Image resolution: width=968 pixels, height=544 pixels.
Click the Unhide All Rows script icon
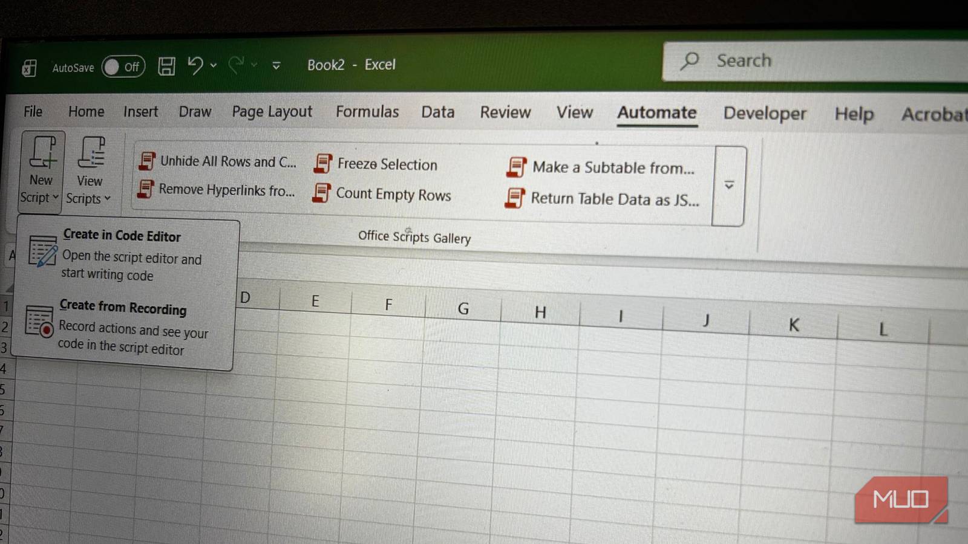pos(146,161)
